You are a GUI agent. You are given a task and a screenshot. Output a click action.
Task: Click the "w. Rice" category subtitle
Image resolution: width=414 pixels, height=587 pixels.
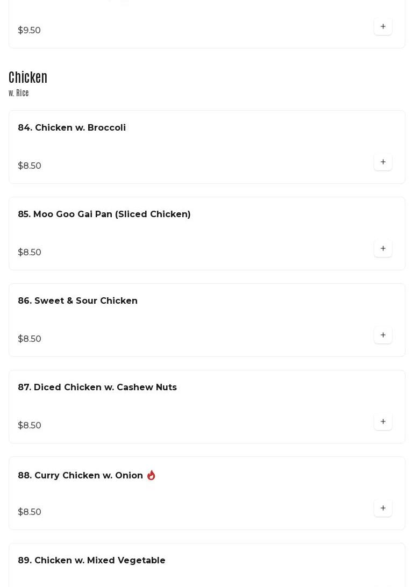click(x=19, y=93)
